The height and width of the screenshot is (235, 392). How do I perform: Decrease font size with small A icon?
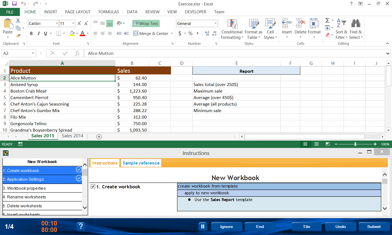[x=86, y=24]
